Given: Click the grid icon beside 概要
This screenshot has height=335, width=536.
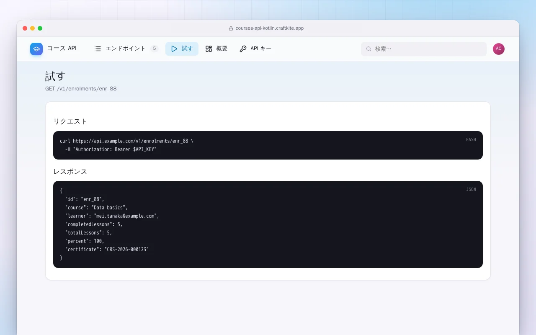Looking at the screenshot, I should coord(209,49).
